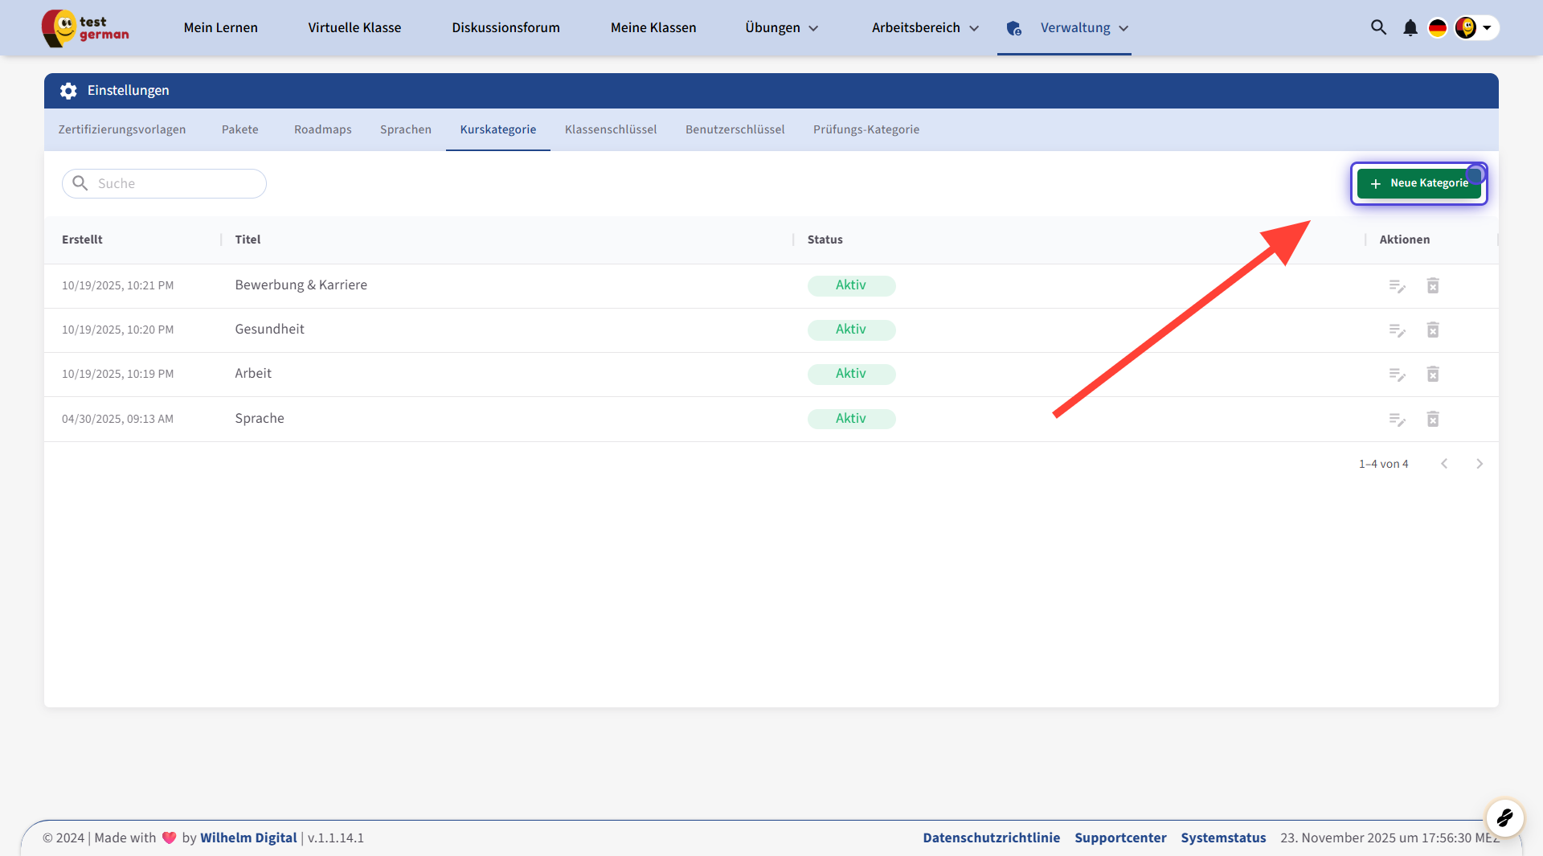Screen dimensions: 1543x856
Task: Edit the Arbeit category row
Action: coord(1397,375)
